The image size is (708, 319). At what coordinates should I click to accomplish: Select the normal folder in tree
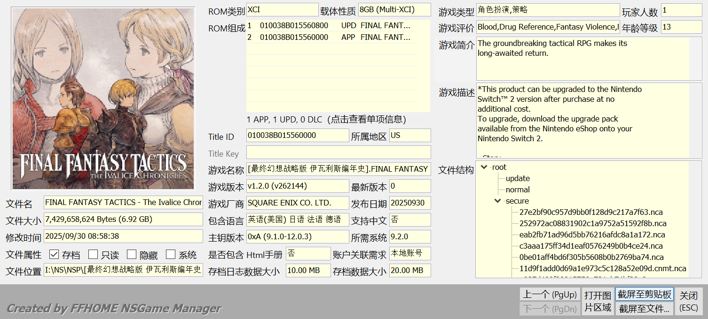click(x=518, y=190)
